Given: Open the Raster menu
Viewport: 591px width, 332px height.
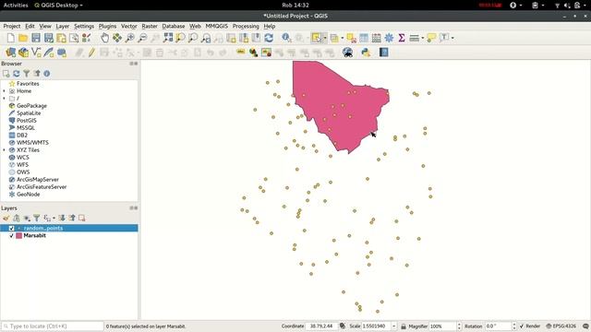Looking at the screenshot, I should 150,26.
